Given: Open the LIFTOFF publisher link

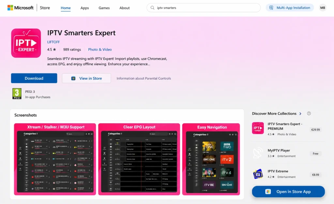Looking at the screenshot, I should [53, 42].
